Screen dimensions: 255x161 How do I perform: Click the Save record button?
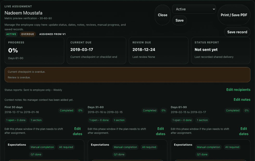tap(237, 32)
